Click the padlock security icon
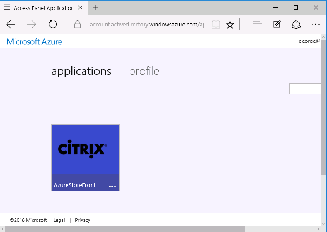This screenshot has height=232, width=327. tap(78, 24)
